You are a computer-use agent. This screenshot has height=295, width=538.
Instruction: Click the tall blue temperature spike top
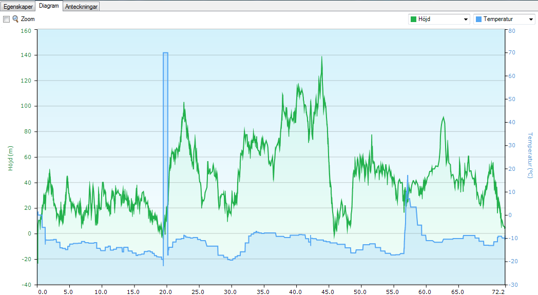pos(165,53)
